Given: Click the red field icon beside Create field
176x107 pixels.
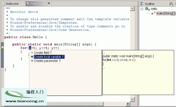Looking at the screenshot, I should point(32,52).
